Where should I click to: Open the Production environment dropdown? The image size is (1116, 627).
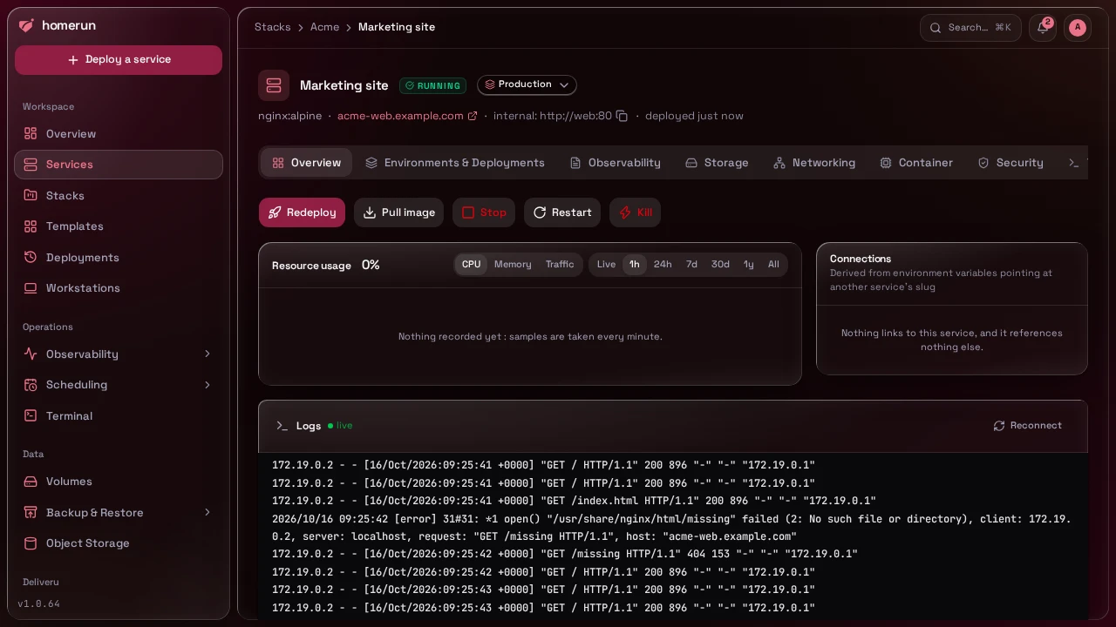pos(527,85)
